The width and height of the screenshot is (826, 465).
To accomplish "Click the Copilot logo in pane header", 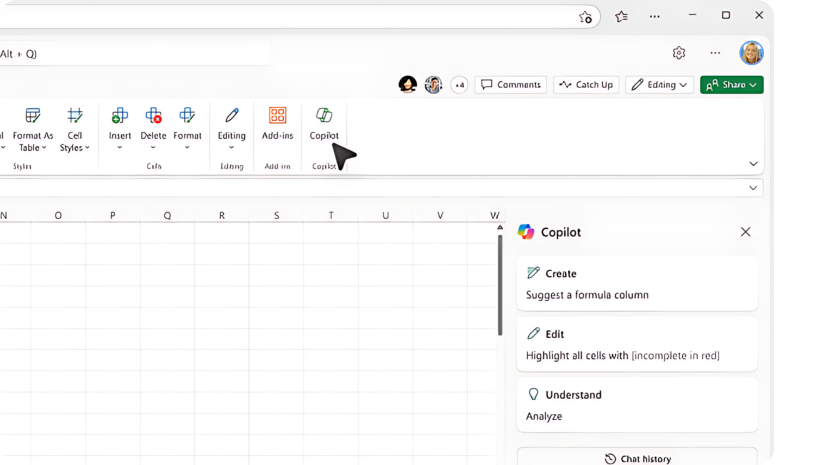I will [x=526, y=232].
